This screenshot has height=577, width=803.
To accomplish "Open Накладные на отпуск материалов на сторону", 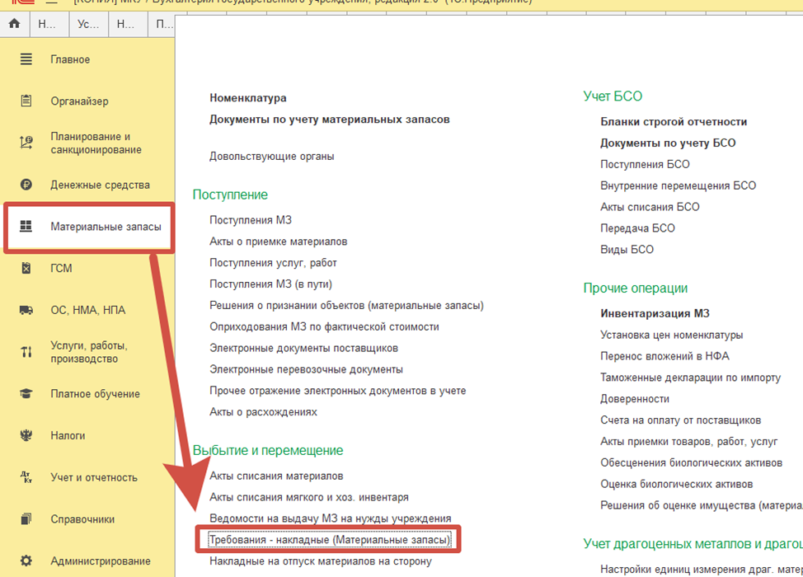I will (x=321, y=561).
